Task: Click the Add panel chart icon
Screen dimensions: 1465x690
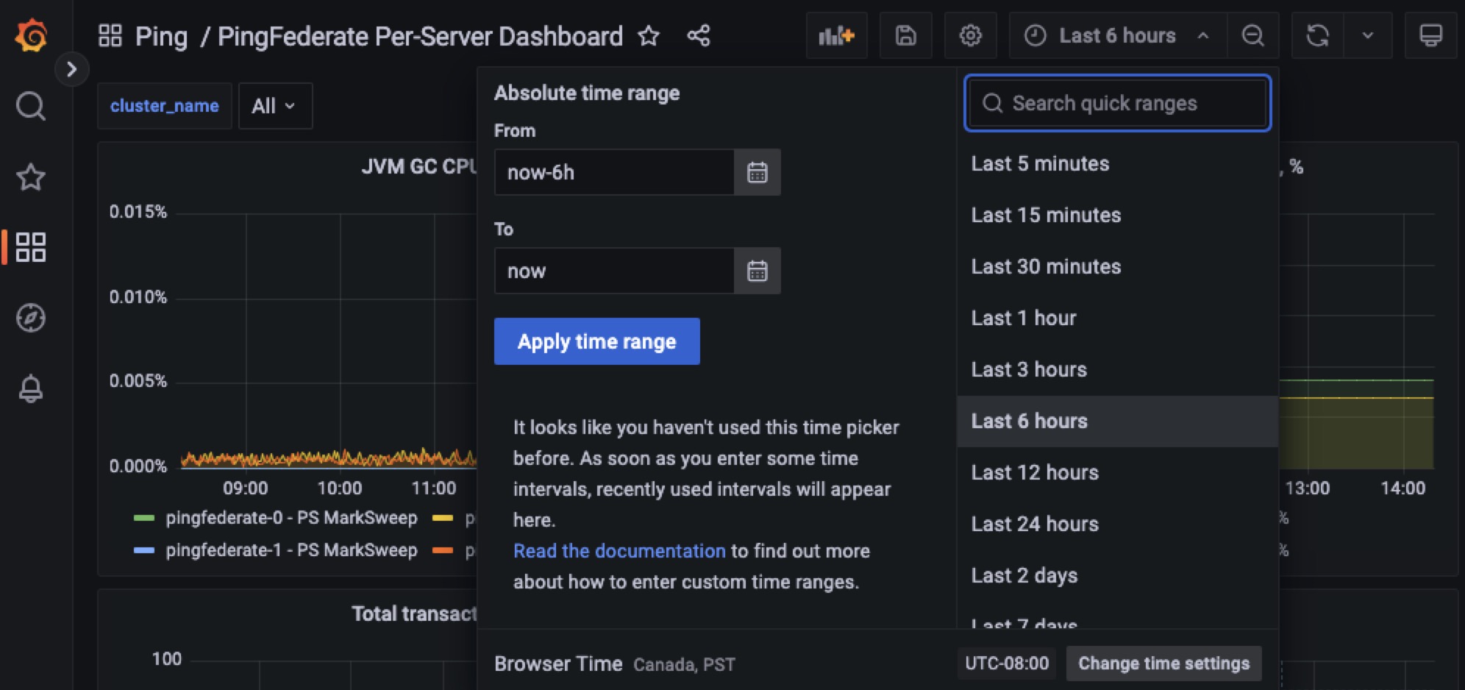Action: pyautogui.click(x=836, y=35)
